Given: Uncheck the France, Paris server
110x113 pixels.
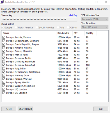Looking at the screenshot, I should 4,55.
